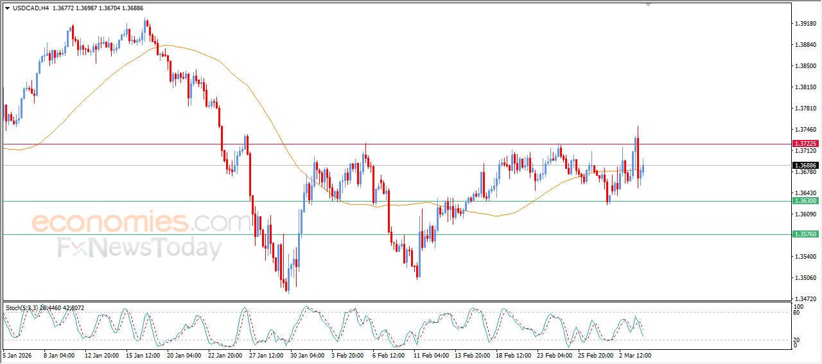Click the 30 Jan 04:00 time label
Screen dimensions: 822x364
pos(306,355)
